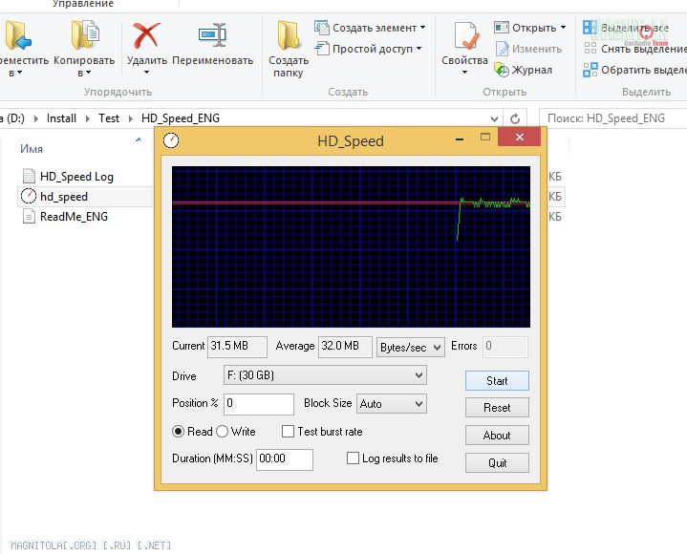Select the ReadMe_ENG document icon
Image resolution: width=687 pixels, height=554 pixels.
point(29,216)
